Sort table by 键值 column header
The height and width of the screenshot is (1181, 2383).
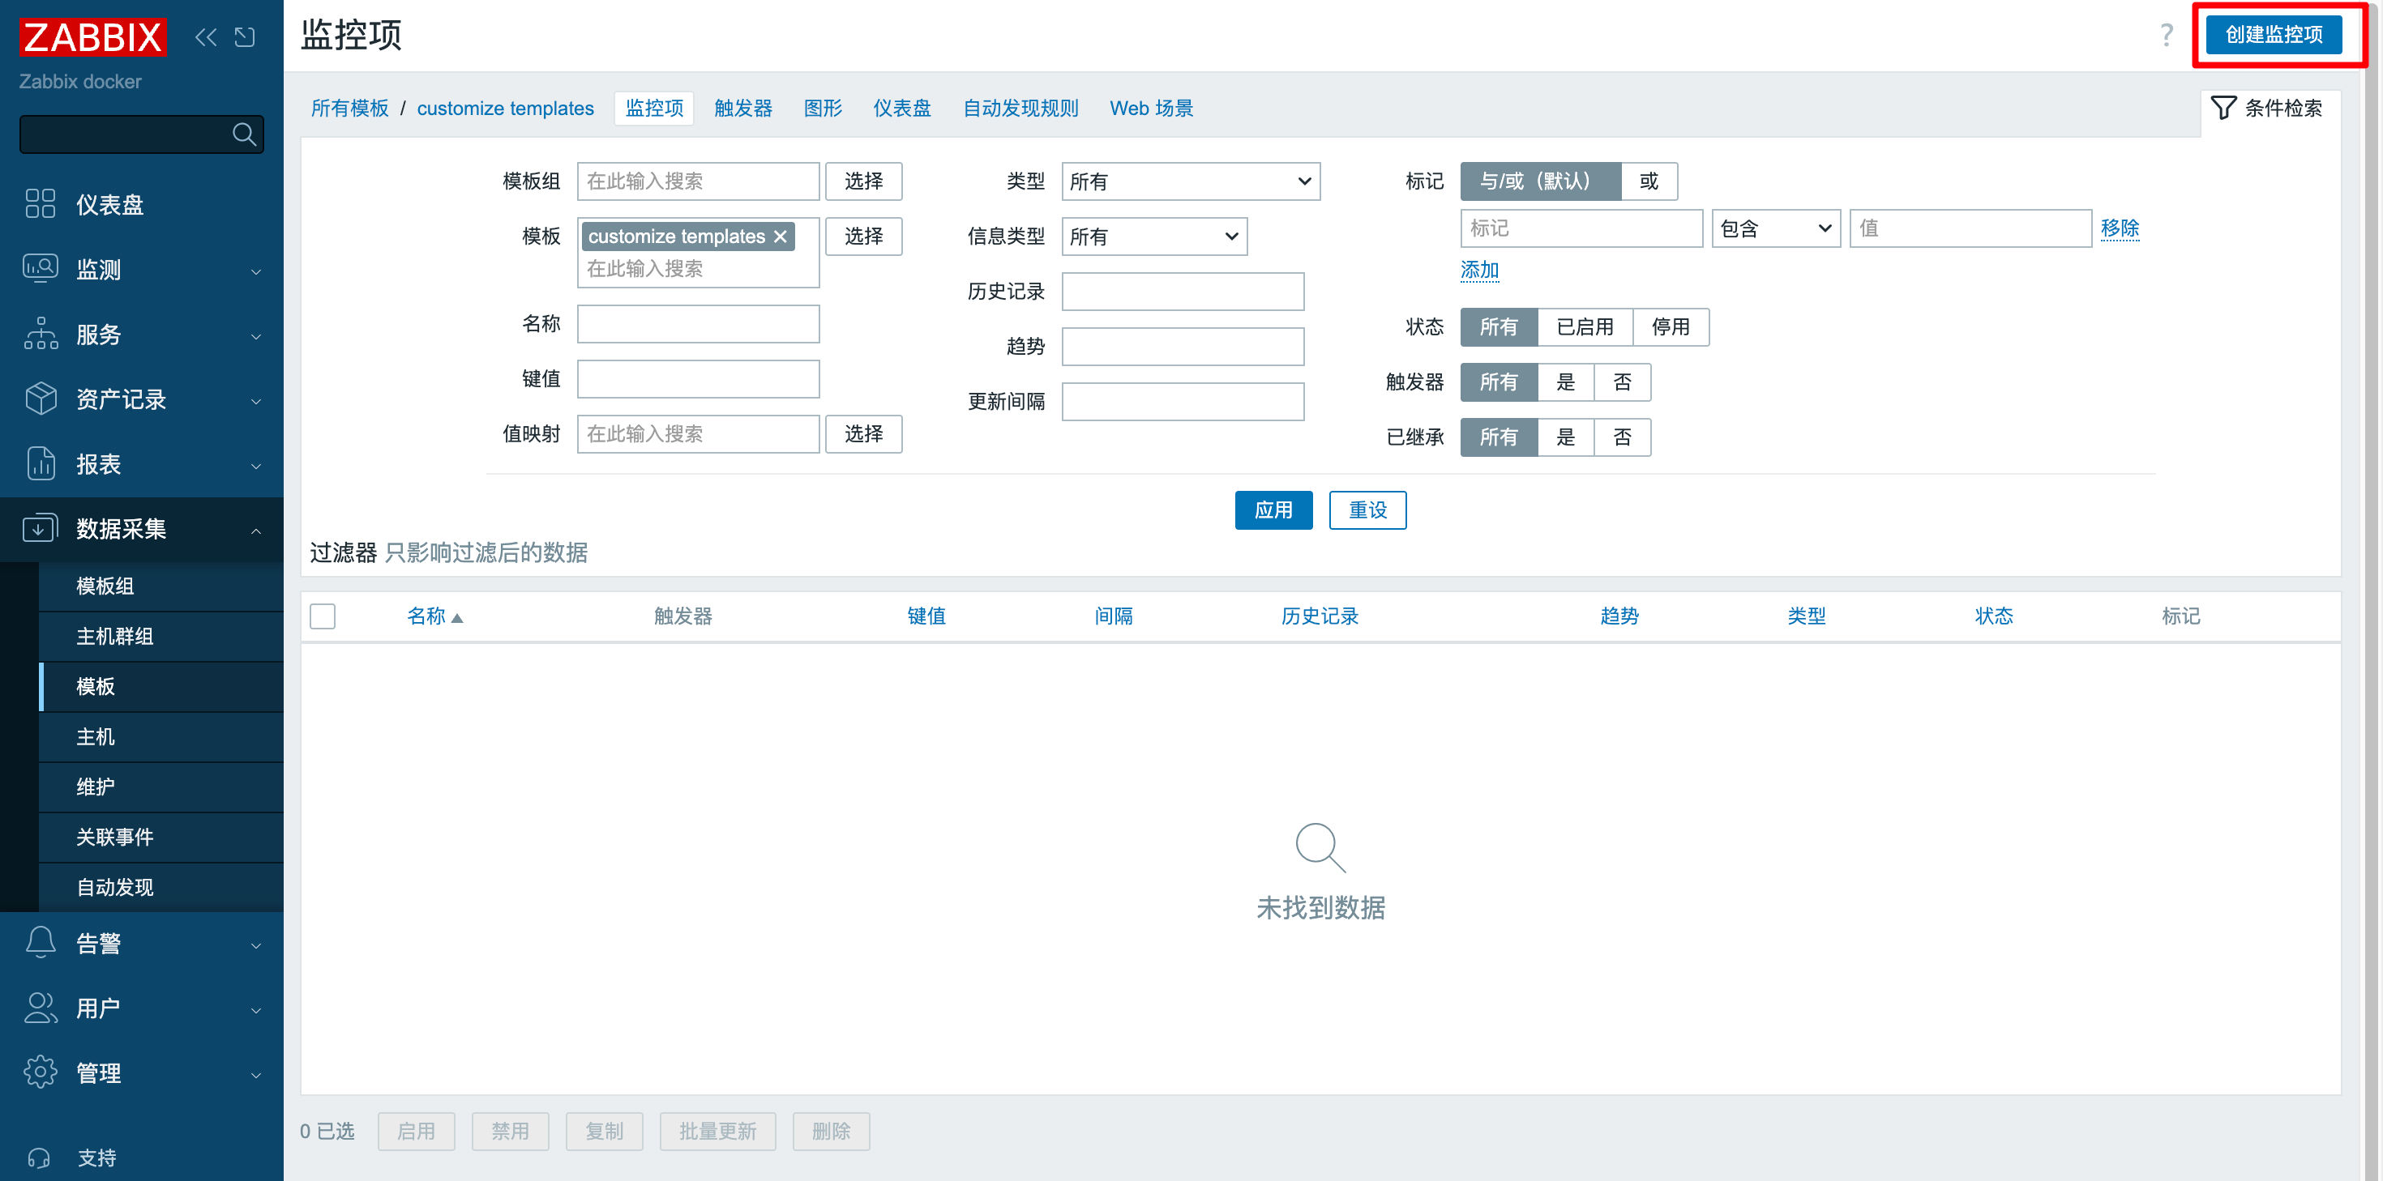pos(926,617)
